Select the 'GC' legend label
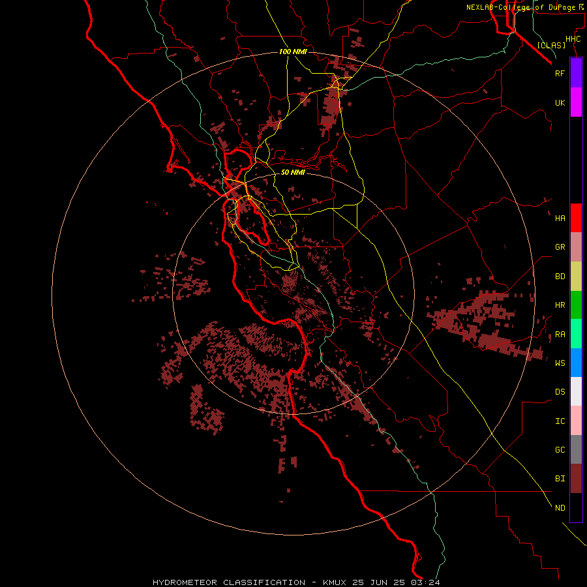This screenshot has width=587, height=587. [560, 450]
